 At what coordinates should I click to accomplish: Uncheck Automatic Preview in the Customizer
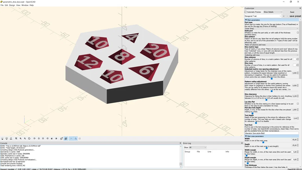[x=245, y=12]
